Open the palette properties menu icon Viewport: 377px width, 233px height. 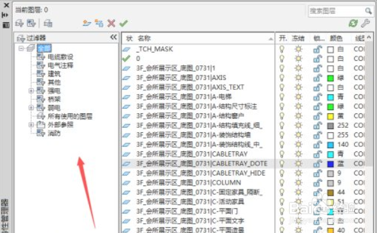tap(6, 25)
